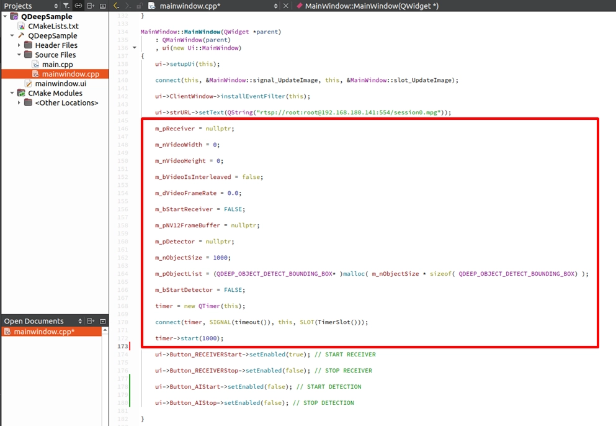616x426 pixels.
Task: Close the mainwindow.cpp* document
Action: click(x=286, y=6)
